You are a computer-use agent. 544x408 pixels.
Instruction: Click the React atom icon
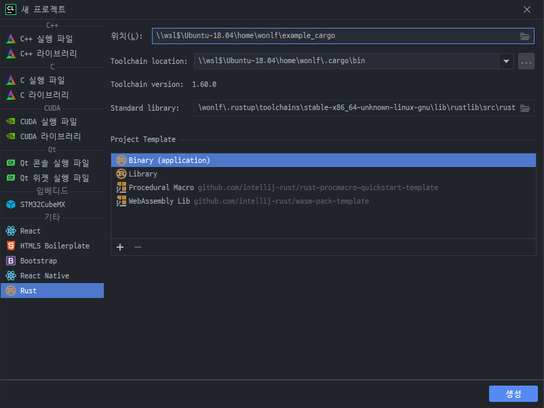[11, 231]
